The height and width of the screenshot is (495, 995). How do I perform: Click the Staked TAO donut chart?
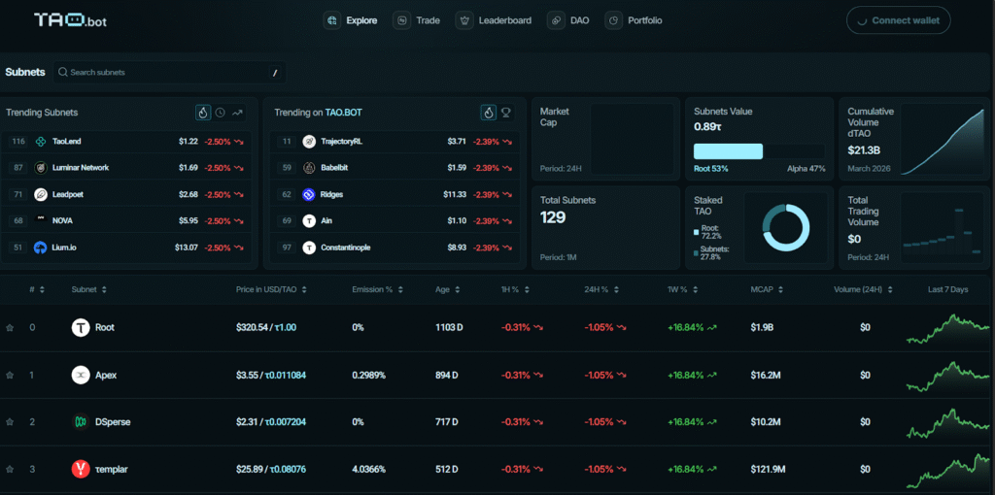tap(785, 227)
